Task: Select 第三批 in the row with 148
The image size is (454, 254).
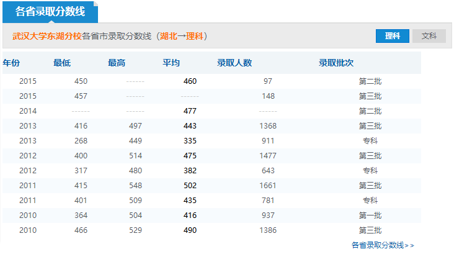Action: [x=370, y=96]
